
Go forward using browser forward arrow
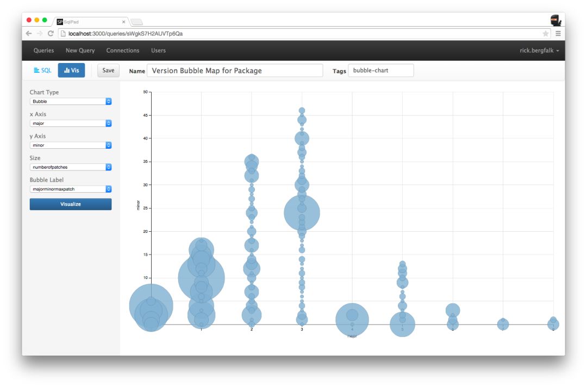pyautogui.click(x=40, y=34)
